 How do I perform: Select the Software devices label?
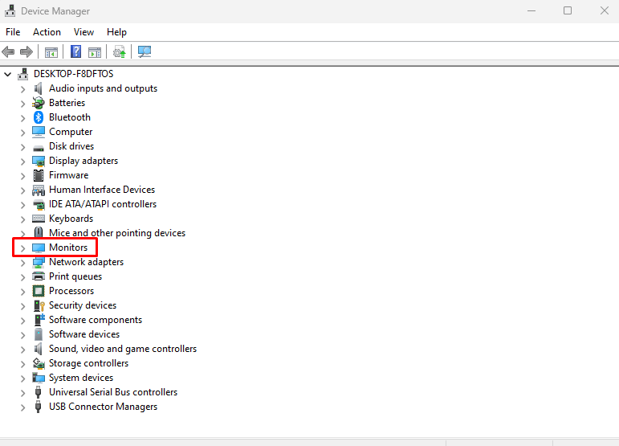(x=84, y=334)
